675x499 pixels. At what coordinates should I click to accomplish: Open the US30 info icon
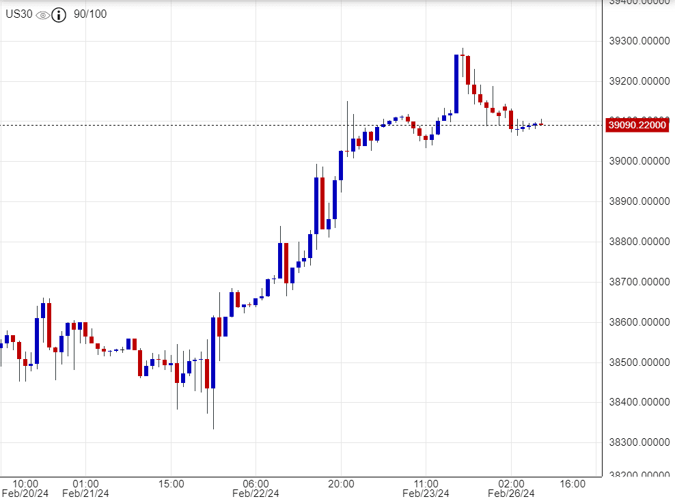pos(59,14)
